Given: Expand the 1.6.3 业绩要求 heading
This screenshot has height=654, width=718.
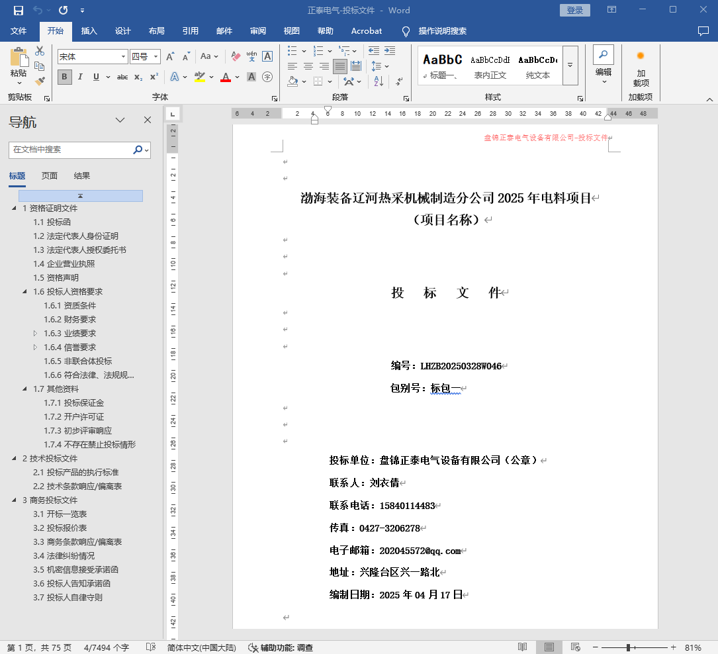Looking at the screenshot, I should tap(35, 334).
